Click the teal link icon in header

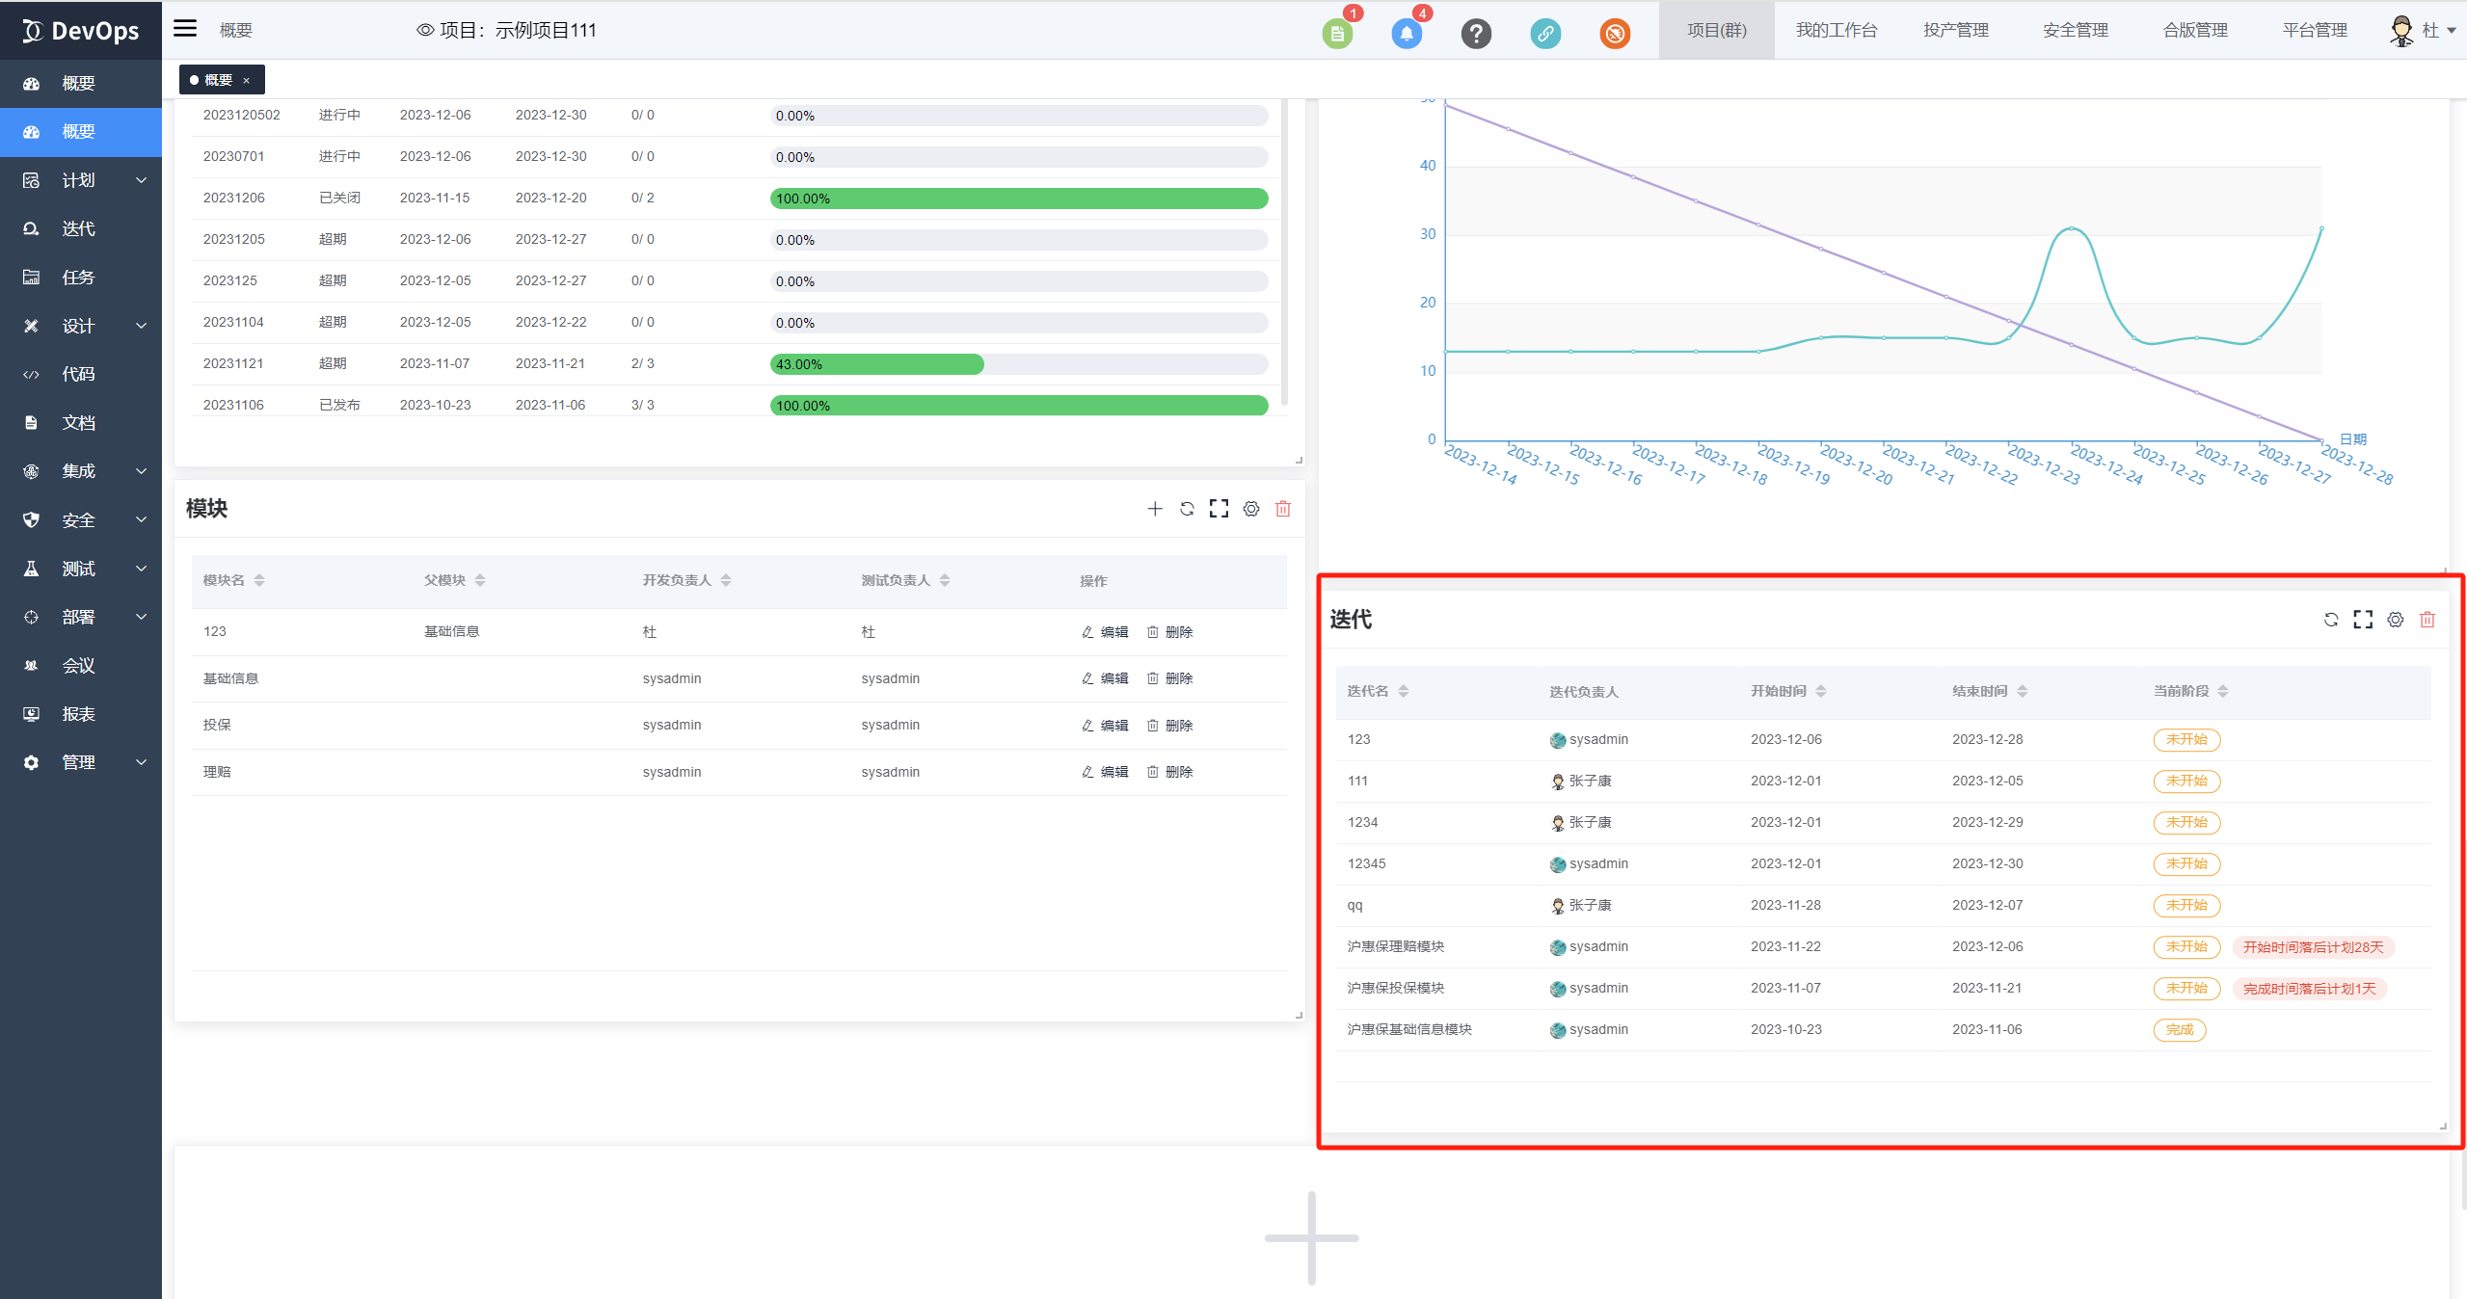click(x=1544, y=34)
